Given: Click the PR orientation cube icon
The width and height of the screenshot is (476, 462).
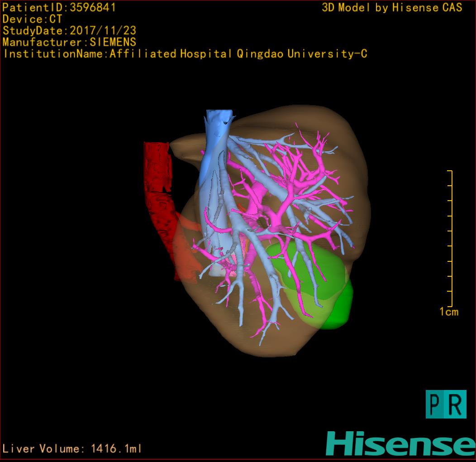Looking at the screenshot, I should pyautogui.click(x=446, y=404).
